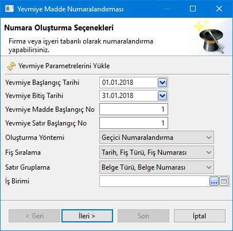Click the application icon in title bar
This screenshot has height=231, width=233.
[9, 9]
